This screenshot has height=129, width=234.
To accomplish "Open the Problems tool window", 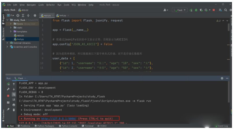I will 24,126.
